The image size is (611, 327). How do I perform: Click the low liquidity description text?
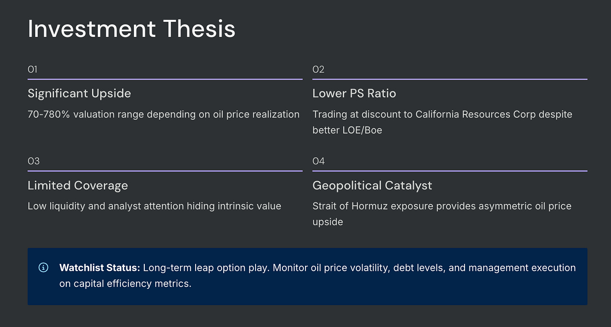coord(154,206)
